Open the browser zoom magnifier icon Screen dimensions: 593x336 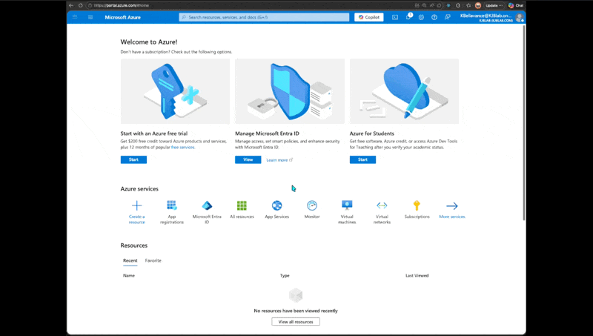coord(424,5)
